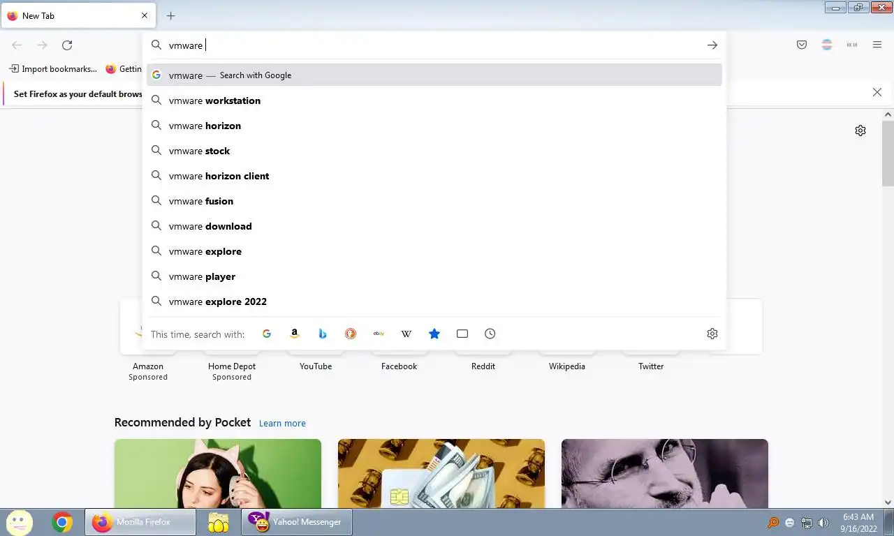
Task: Click the taskbar clock showing 6:43 AM
Action: click(x=858, y=523)
